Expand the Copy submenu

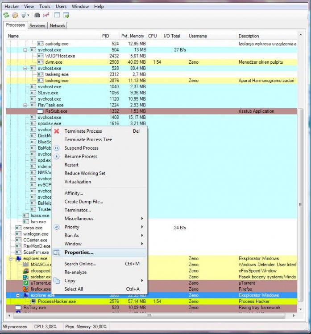click(100, 281)
